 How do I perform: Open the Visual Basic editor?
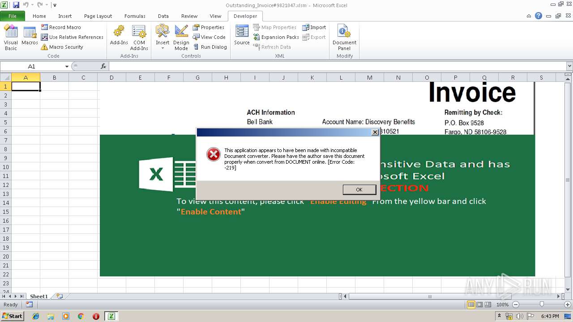pyautogui.click(x=11, y=38)
